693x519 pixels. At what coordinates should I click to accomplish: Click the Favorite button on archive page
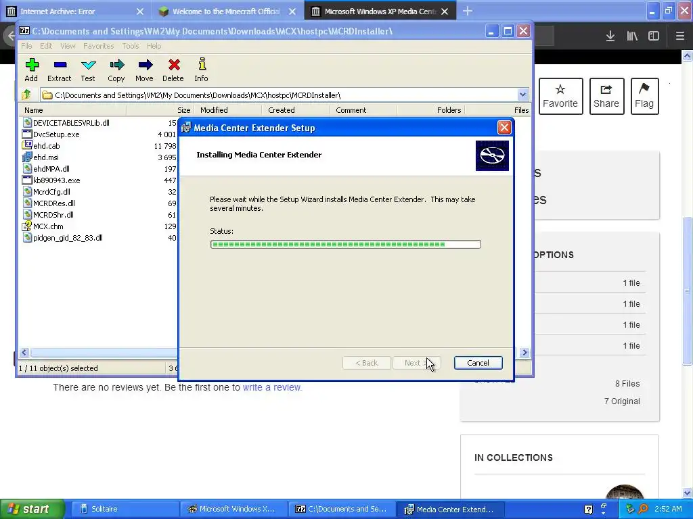(x=560, y=96)
